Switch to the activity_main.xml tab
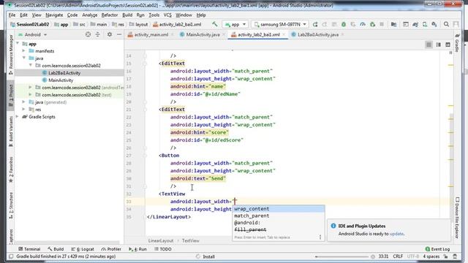Viewport: 468px width, 263px height. pyautogui.click(x=148, y=34)
